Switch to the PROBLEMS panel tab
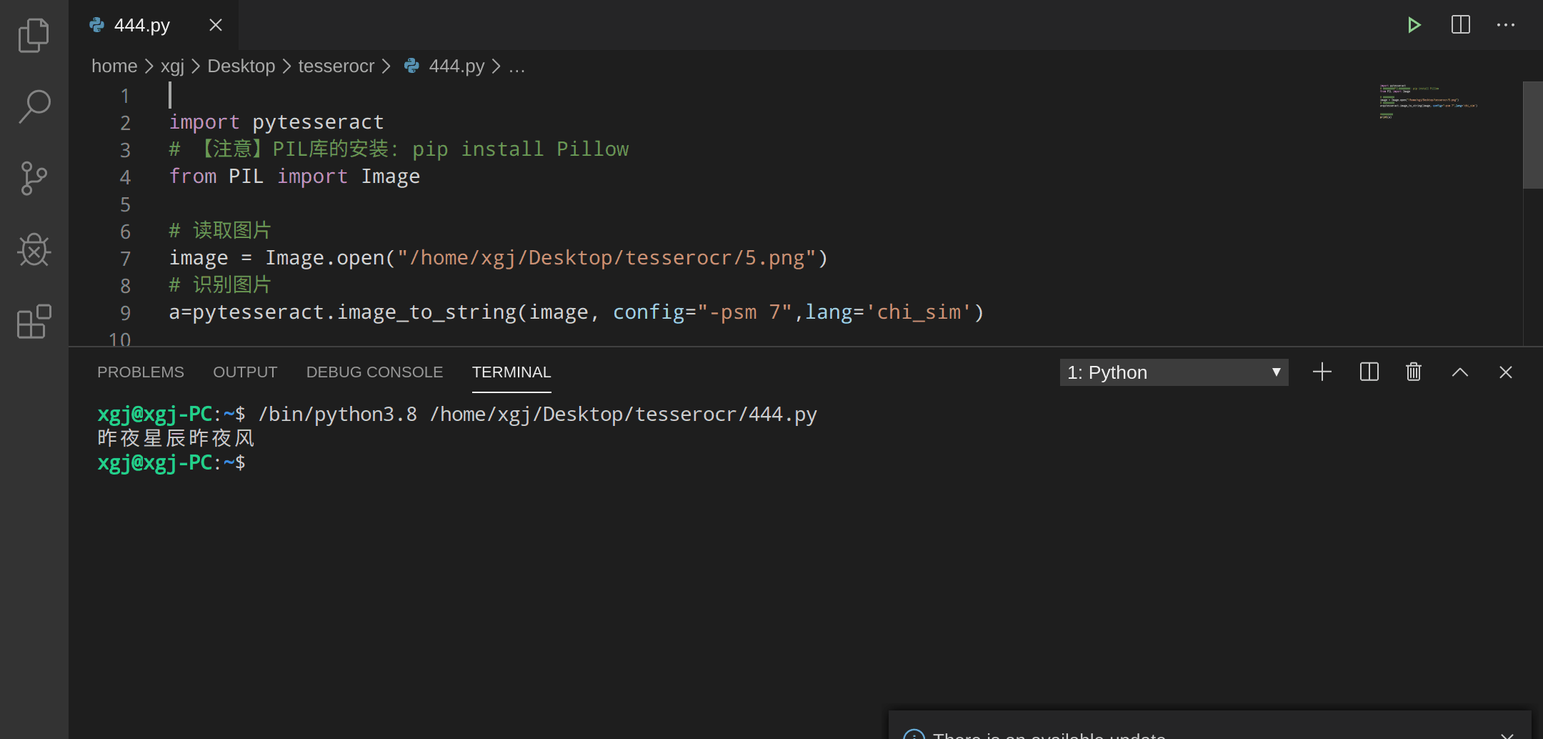Viewport: 1543px width, 739px height. 141,372
